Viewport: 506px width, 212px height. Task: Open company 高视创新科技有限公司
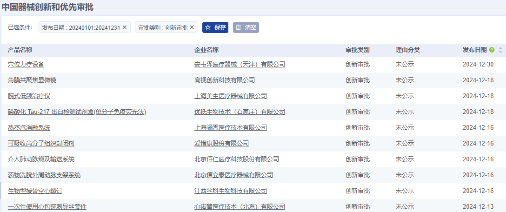[x=225, y=80]
